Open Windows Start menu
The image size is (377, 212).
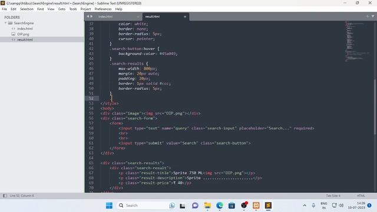coord(109,206)
